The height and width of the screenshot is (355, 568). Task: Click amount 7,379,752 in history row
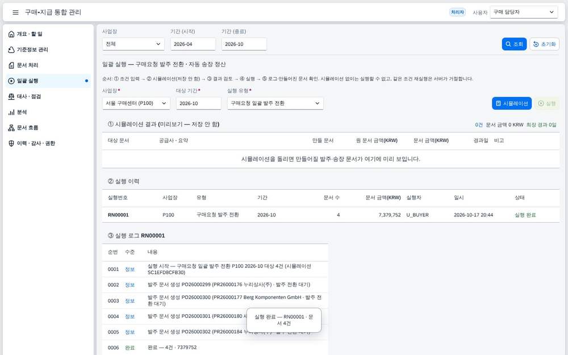pos(390,215)
